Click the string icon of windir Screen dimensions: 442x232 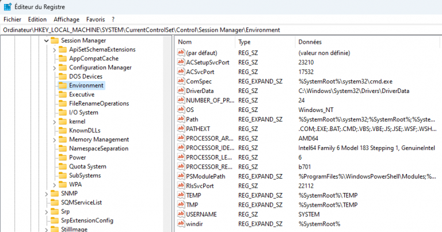[x=181, y=223]
